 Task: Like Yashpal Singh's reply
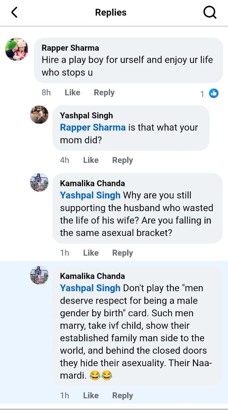(x=91, y=160)
